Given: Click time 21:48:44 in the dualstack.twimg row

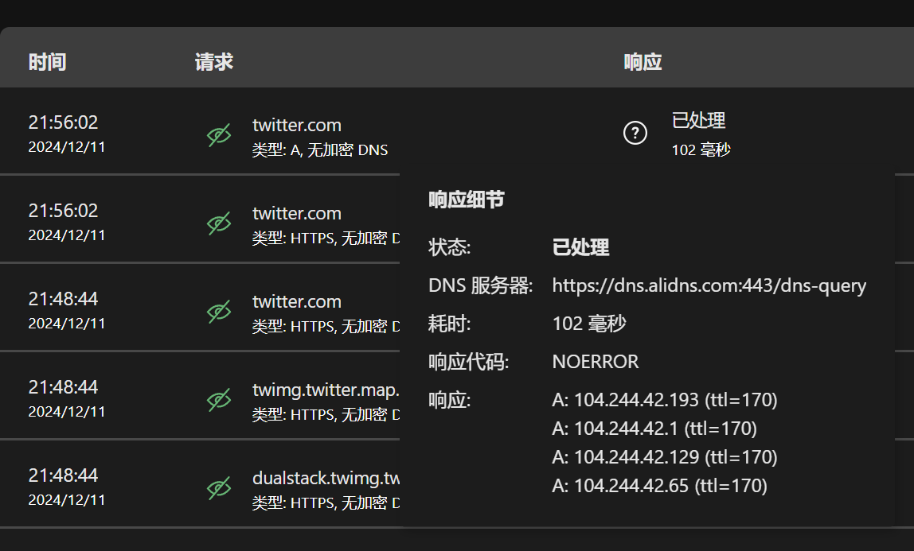Looking at the screenshot, I should 64,475.
